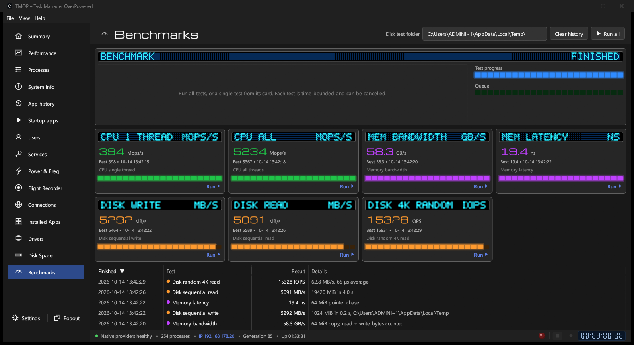Click the Test progress bar
The width and height of the screenshot is (634, 345).
[549, 75]
